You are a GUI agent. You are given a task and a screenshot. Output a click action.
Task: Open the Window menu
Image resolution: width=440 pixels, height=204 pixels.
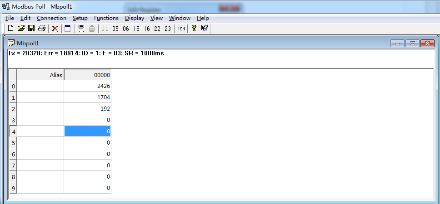tap(180, 18)
